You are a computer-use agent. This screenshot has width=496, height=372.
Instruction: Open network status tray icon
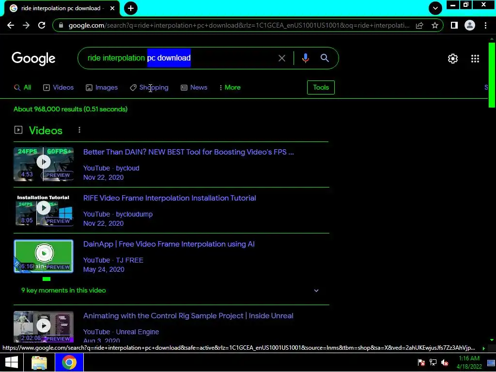pyautogui.click(x=433, y=362)
